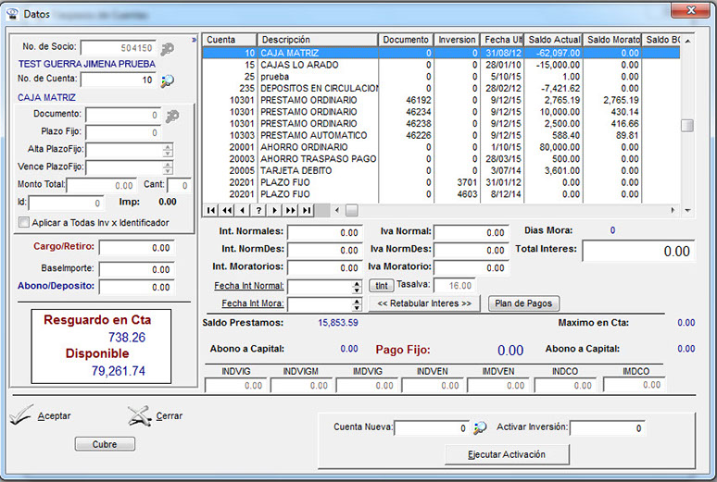Click the Fecha Int Normal date spinner
The image size is (717, 482).
[357, 287]
